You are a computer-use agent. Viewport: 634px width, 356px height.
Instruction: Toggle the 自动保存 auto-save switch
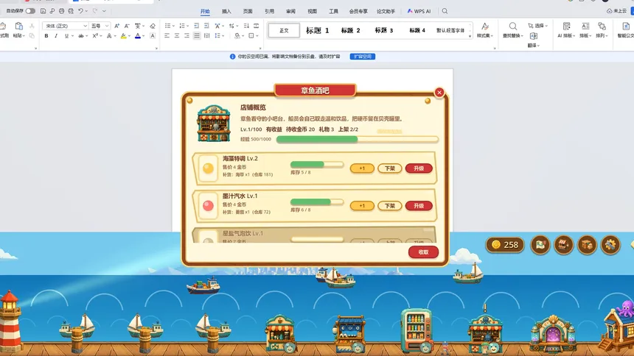click(x=30, y=11)
